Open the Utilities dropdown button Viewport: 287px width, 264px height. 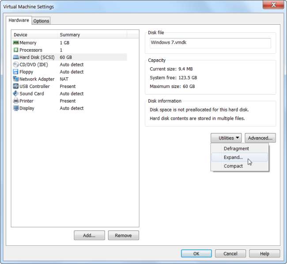pyautogui.click(x=226, y=138)
